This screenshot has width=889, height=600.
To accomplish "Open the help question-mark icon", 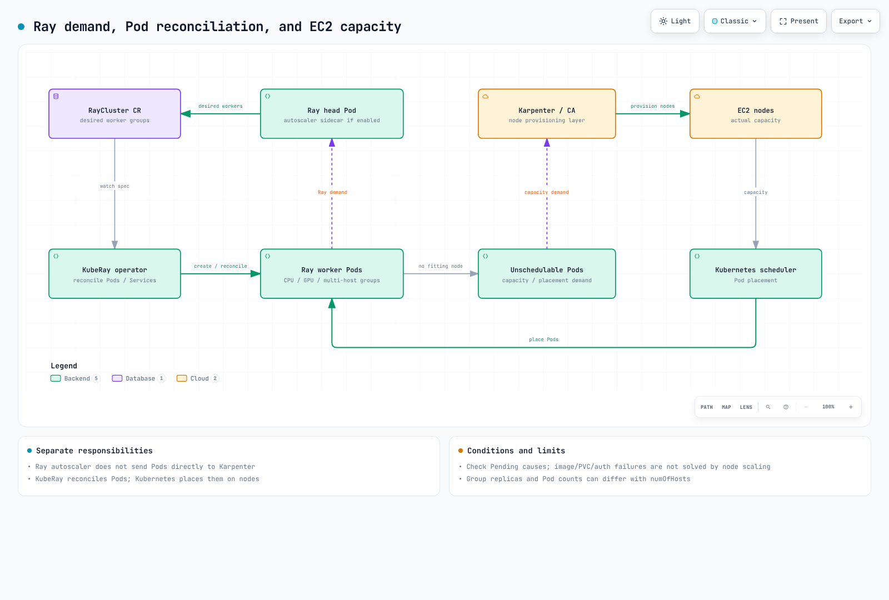I will pos(786,407).
